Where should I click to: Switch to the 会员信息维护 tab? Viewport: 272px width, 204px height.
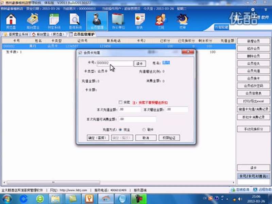(x=85, y=34)
